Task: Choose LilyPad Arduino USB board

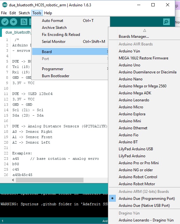Action: click(x=144, y=149)
